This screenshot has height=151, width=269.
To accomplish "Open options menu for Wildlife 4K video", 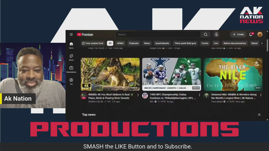I will [138, 95].
